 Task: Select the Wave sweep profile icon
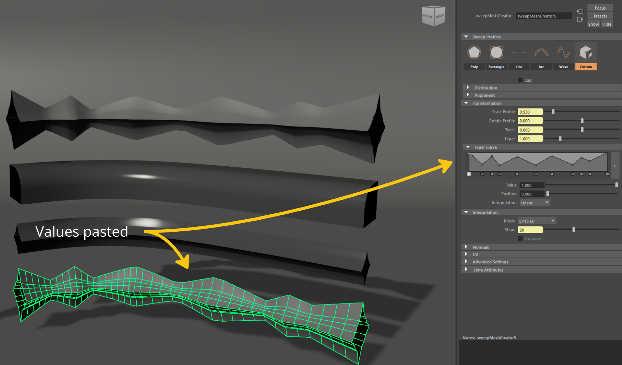click(563, 53)
